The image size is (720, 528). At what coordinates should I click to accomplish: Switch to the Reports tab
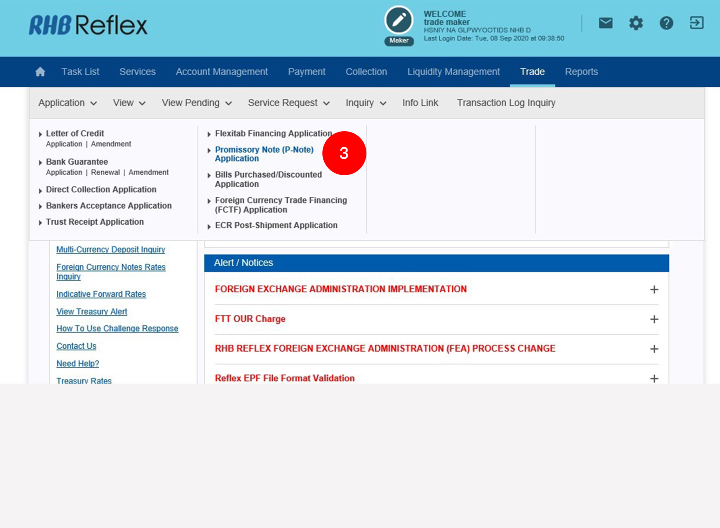point(581,72)
